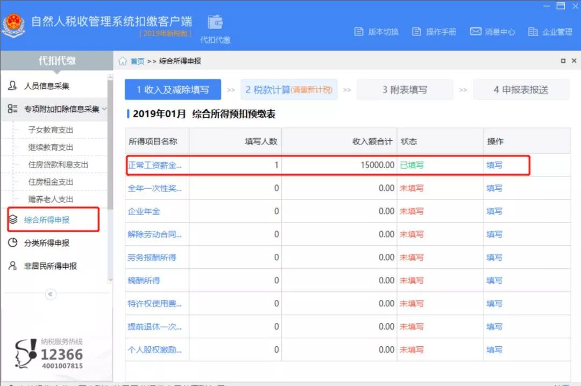This screenshot has height=386, width=581.
Task: Collapse the sidebar with the « arrow
Action: click(x=50, y=294)
